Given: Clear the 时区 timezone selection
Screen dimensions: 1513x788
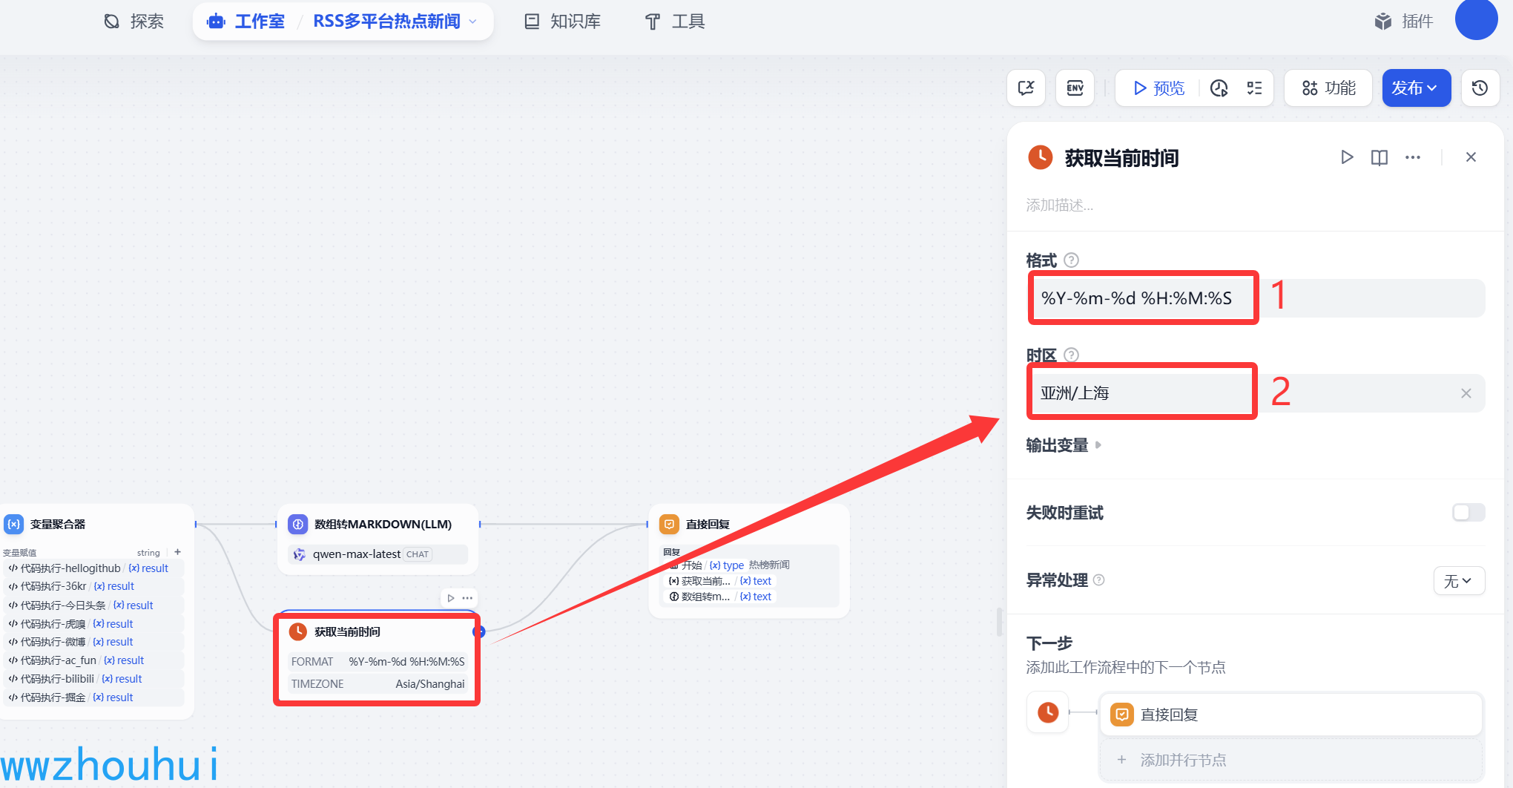Looking at the screenshot, I should [1466, 393].
